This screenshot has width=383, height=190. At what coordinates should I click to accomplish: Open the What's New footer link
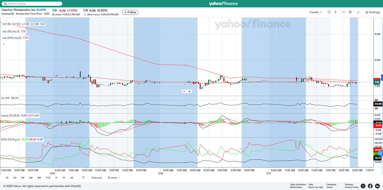(x=296, y=187)
